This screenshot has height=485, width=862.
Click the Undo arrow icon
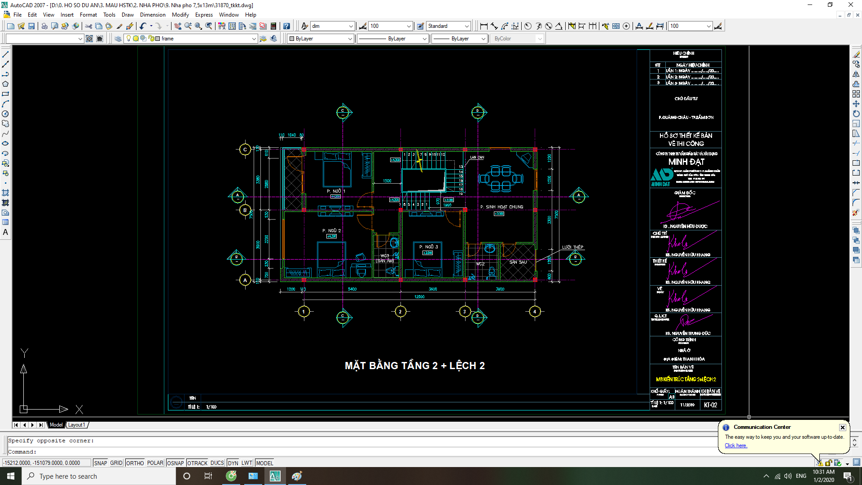coord(143,26)
